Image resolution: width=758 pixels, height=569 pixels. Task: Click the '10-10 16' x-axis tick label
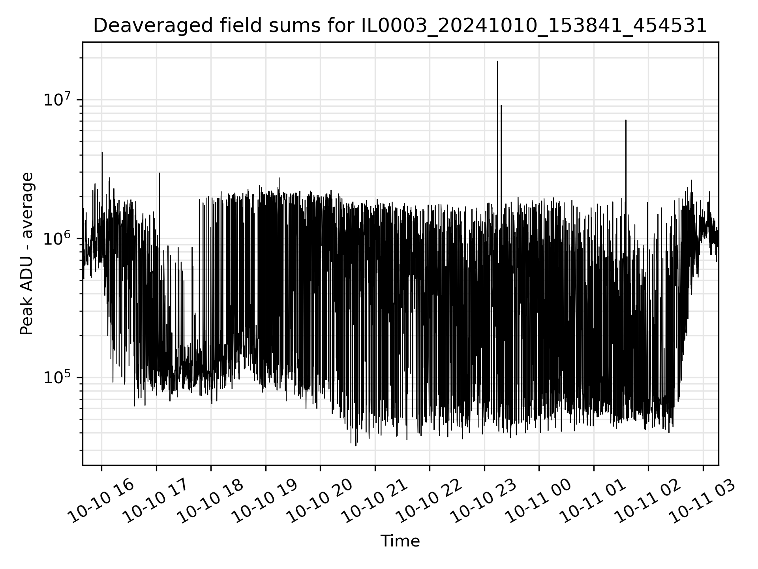pos(101,502)
